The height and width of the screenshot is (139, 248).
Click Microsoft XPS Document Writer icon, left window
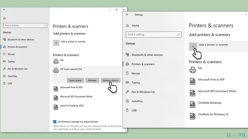click(56, 98)
